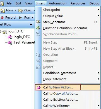This screenshot has height=109, width=101.
Task: Select the login_DTC action icon
Action: tap(10, 37)
